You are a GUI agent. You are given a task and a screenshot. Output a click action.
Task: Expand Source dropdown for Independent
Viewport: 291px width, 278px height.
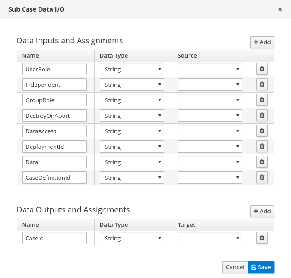click(x=210, y=85)
